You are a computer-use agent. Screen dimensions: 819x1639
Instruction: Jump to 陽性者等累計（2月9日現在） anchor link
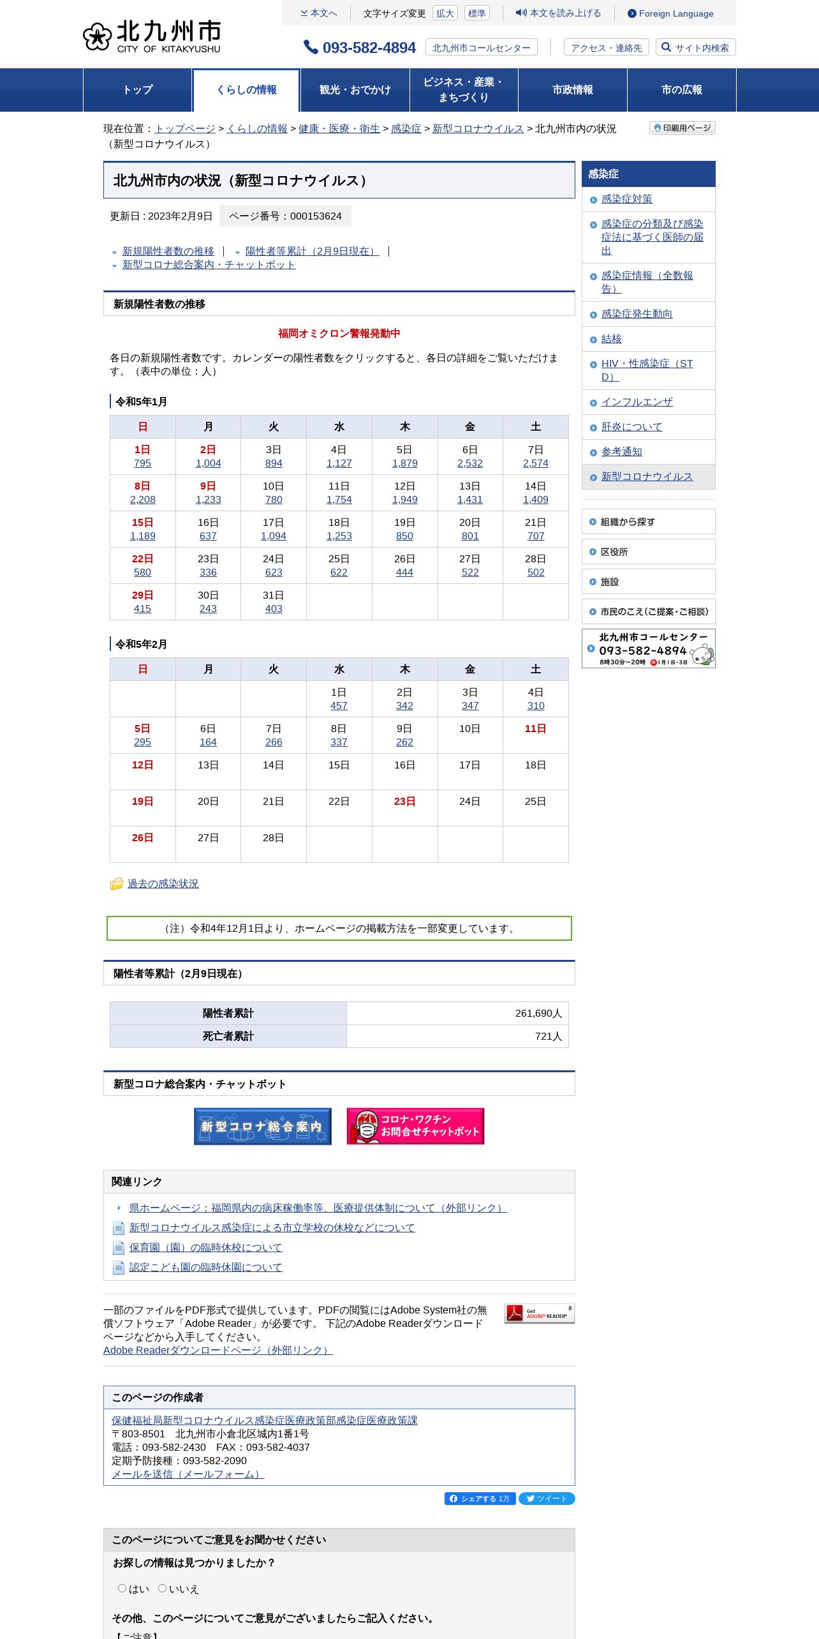(x=313, y=251)
